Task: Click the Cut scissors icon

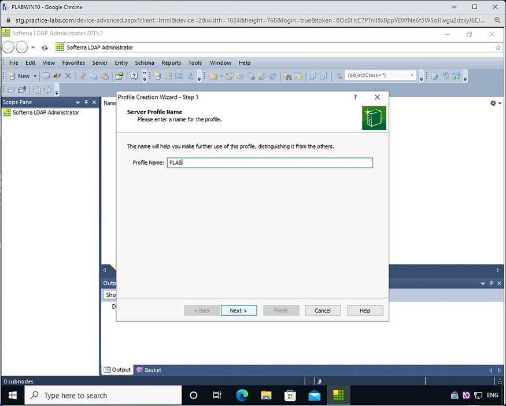Action: pyautogui.click(x=83, y=76)
